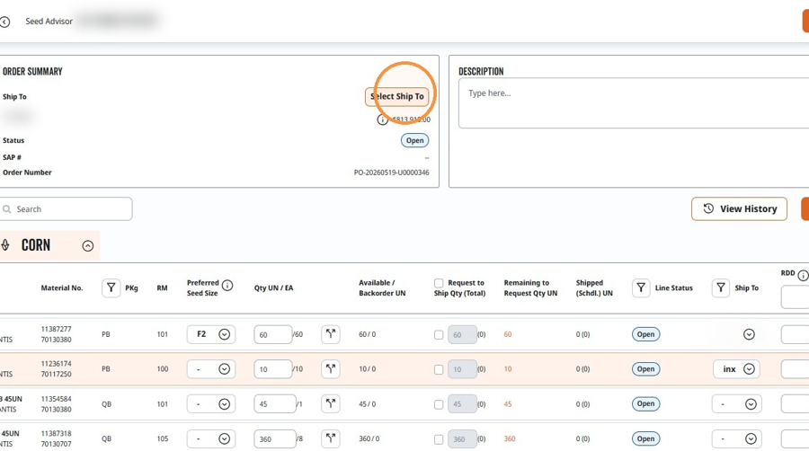The width and height of the screenshot is (809, 451).
Task: Click the split line icon for material 11387277
Action: (x=331, y=334)
